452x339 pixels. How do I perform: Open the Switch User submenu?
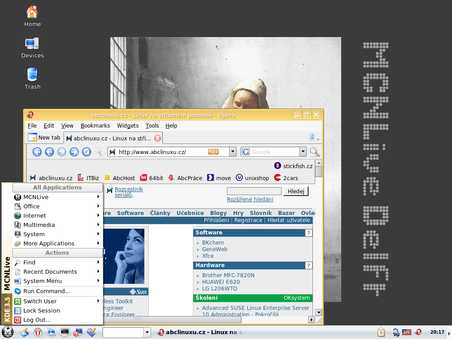click(x=58, y=301)
